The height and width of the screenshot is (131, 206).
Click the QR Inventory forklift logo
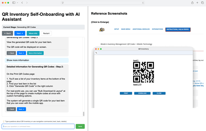coord(102,29)
